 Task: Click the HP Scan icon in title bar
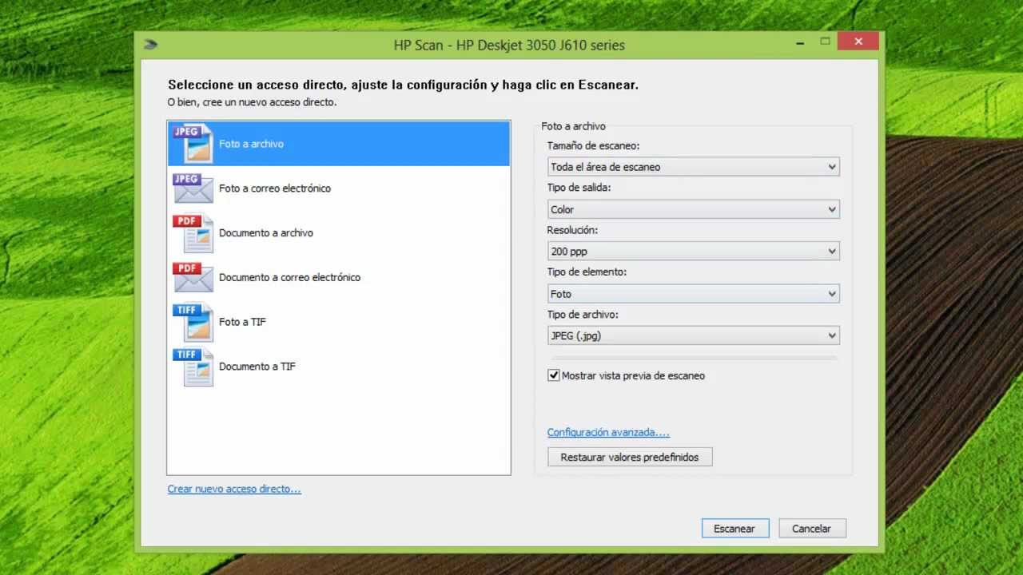150,45
